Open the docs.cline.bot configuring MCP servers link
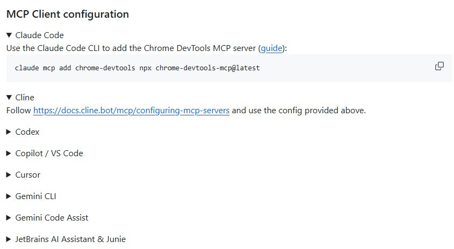This screenshot has height=249, width=454. pos(131,111)
